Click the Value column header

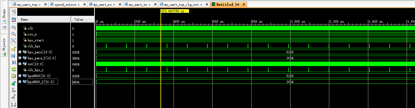pyautogui.click(x=82, y=19)
